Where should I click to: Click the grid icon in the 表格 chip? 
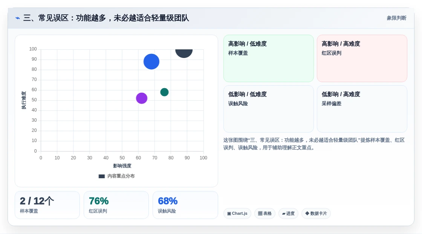coord(260,214)
